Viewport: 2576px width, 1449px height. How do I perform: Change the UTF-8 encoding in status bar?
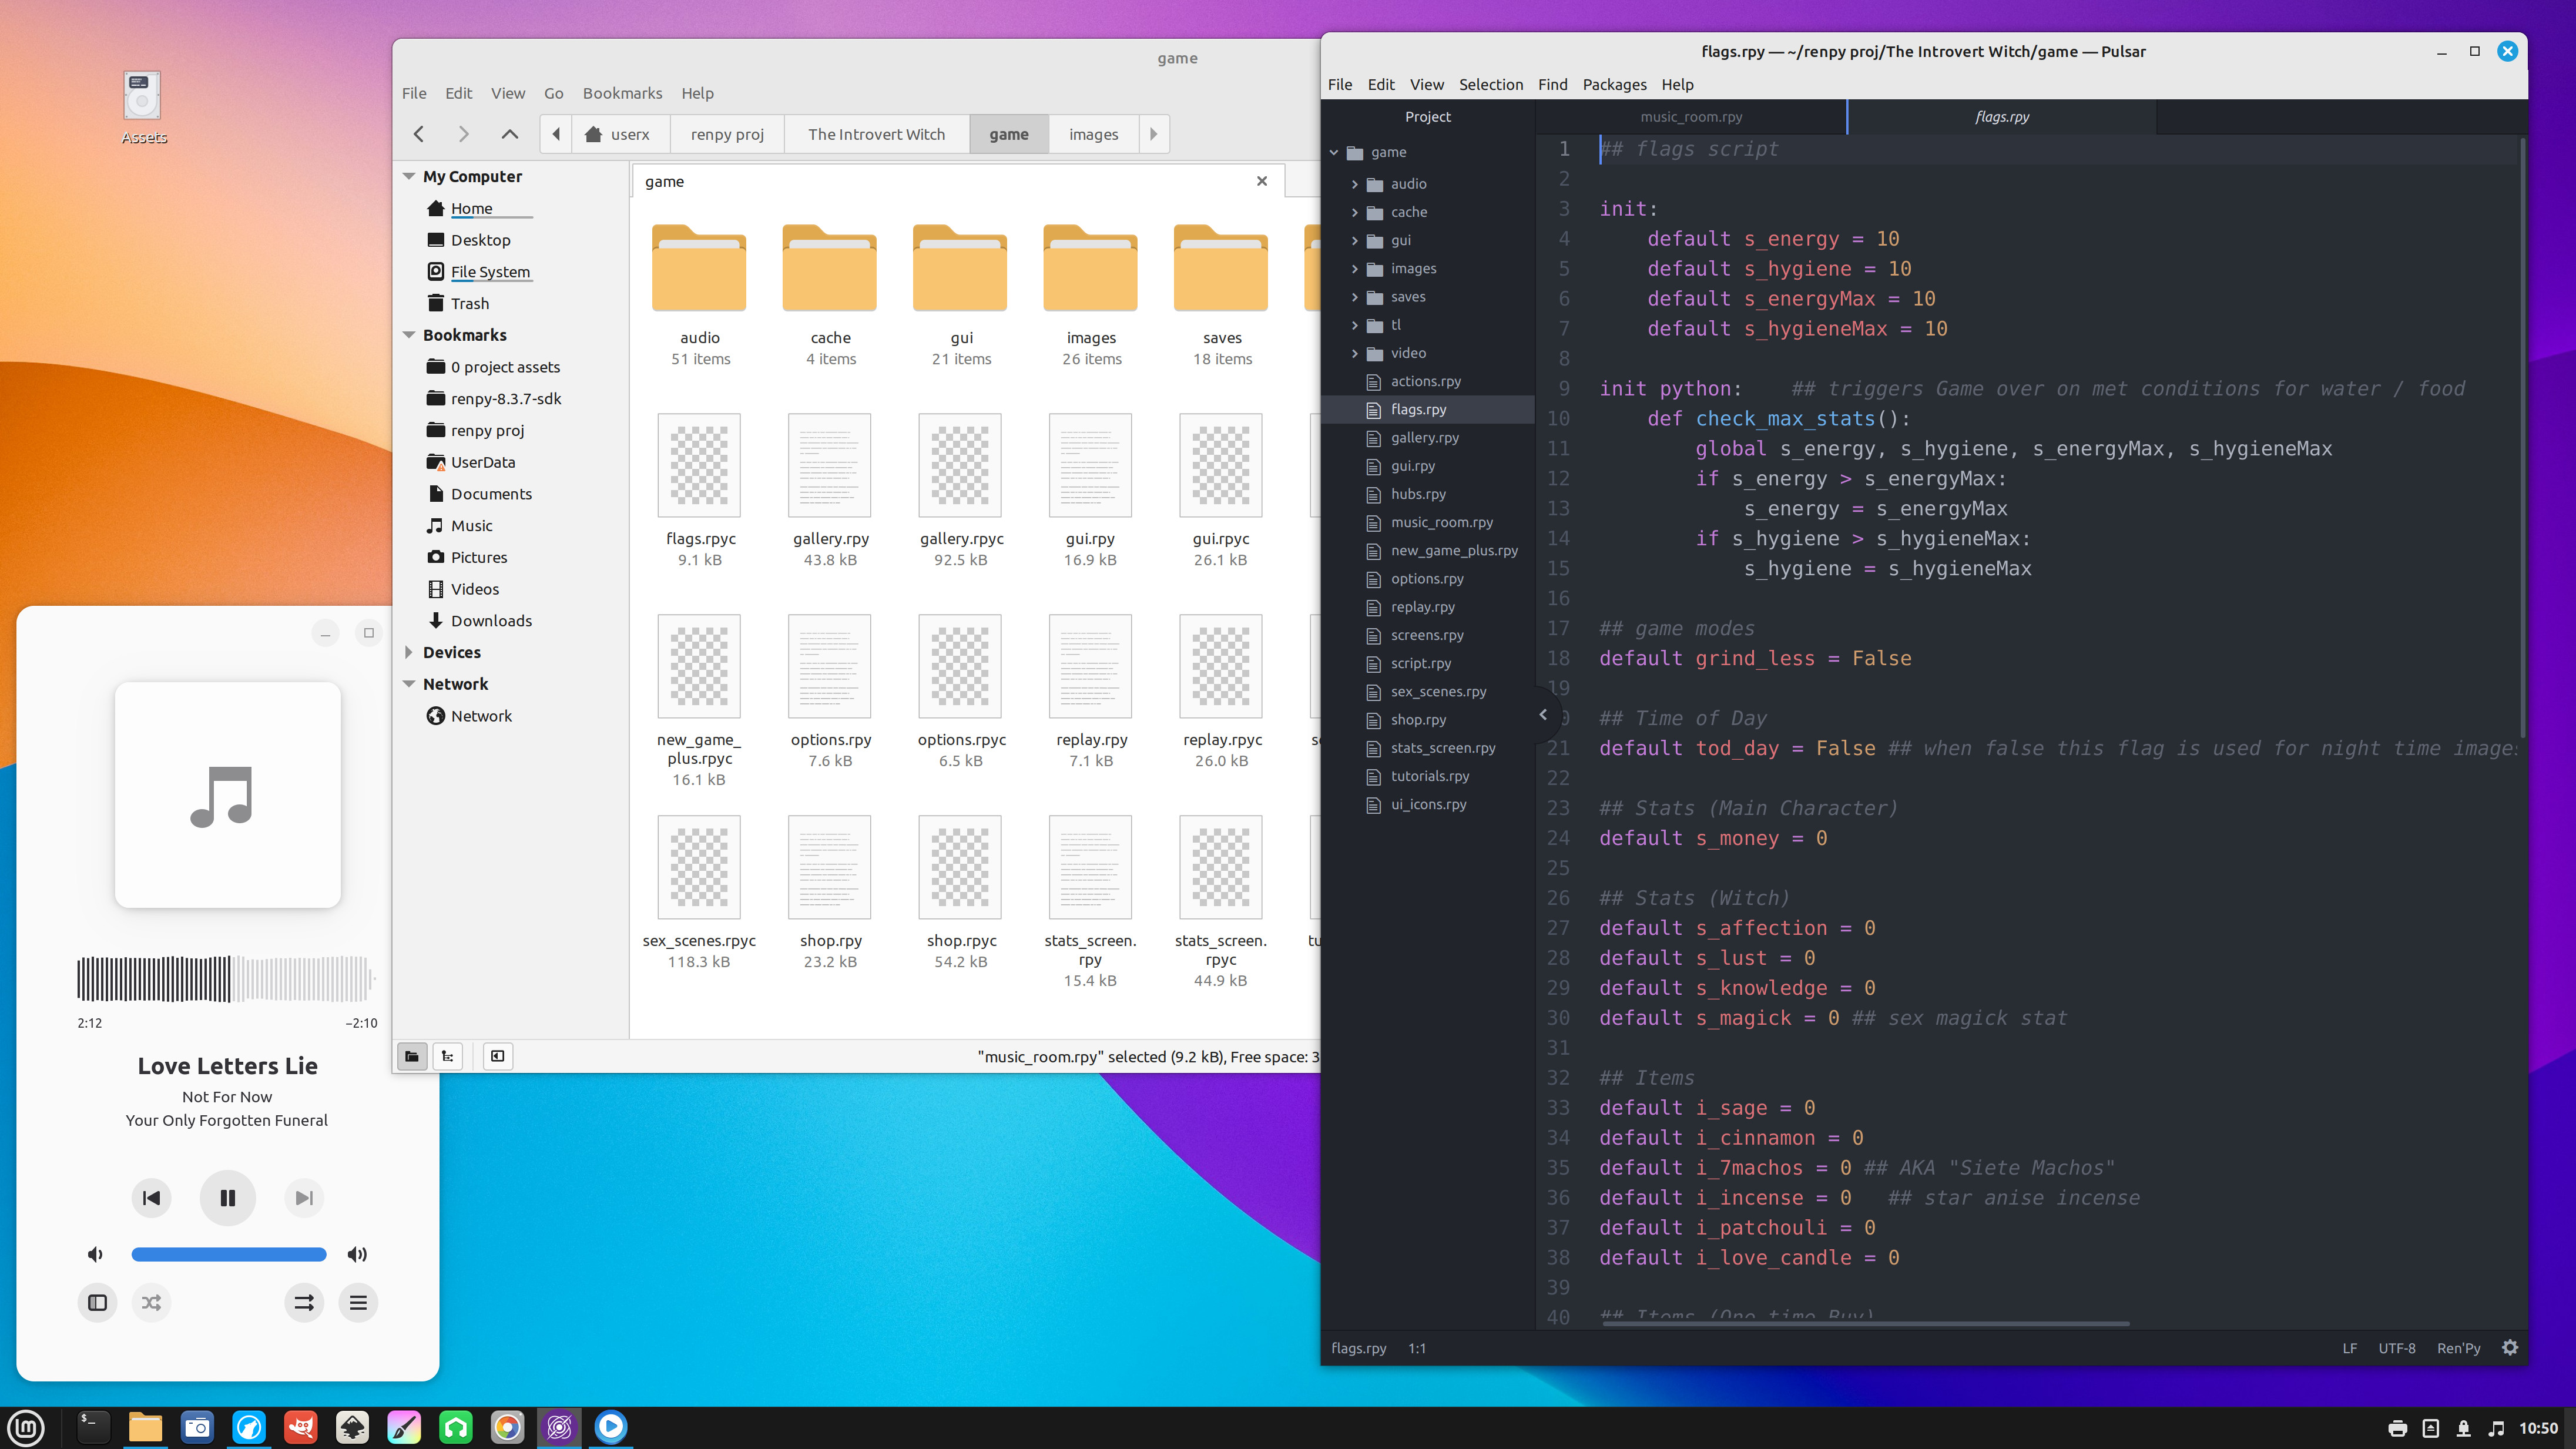(x=2396, y=1348)
